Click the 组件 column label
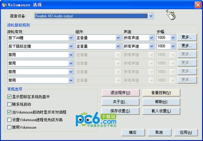The height and width of the screenshot is (141, 203). [80, 32]
